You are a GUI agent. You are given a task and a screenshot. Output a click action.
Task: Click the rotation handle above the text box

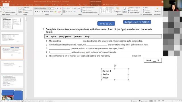115,65
